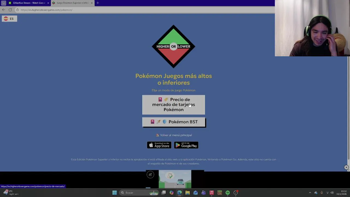Reload the current page
The height and width of the screenshot is (197, 350).
[x=10, y=10]
